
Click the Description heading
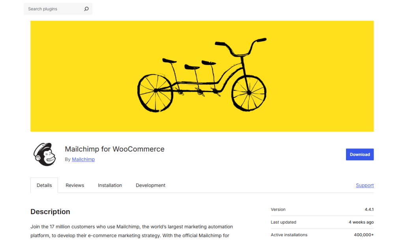50,211
